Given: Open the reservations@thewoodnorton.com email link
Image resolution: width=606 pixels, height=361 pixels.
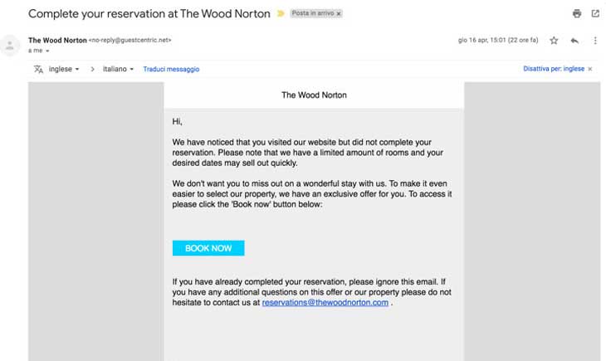Looking at the screenshot, I should [325, 303].
